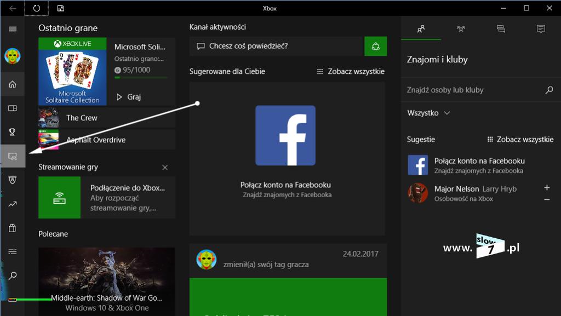
Task: Click the back arrow in title bar
Action: [13, 8]
